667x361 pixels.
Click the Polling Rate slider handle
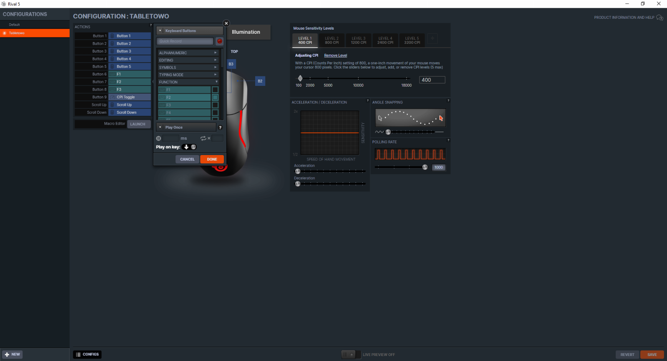click(x=425, y=167)
